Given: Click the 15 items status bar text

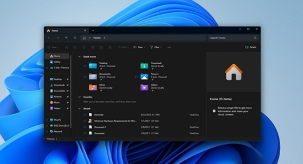Looking at the screenshot, I should (50, 139).
